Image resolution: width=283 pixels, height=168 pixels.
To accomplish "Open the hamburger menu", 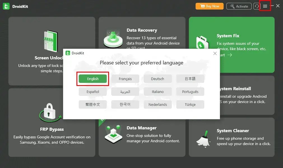I will 265,6.
